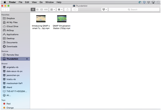Click the back navigation button
161x110 pixels.
(x=3, y=9)
